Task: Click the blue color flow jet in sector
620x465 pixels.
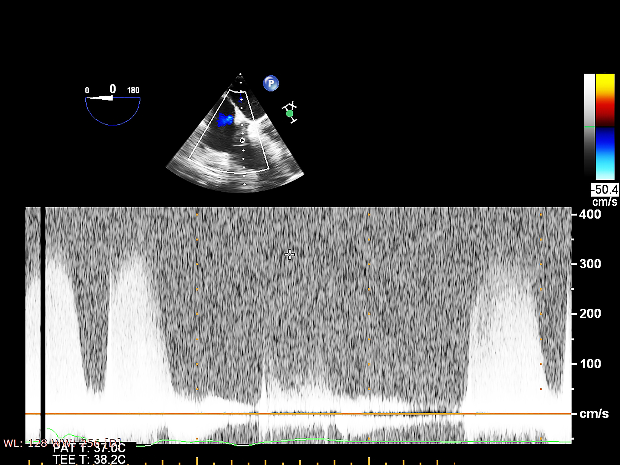Action: [x=225, y=120]
